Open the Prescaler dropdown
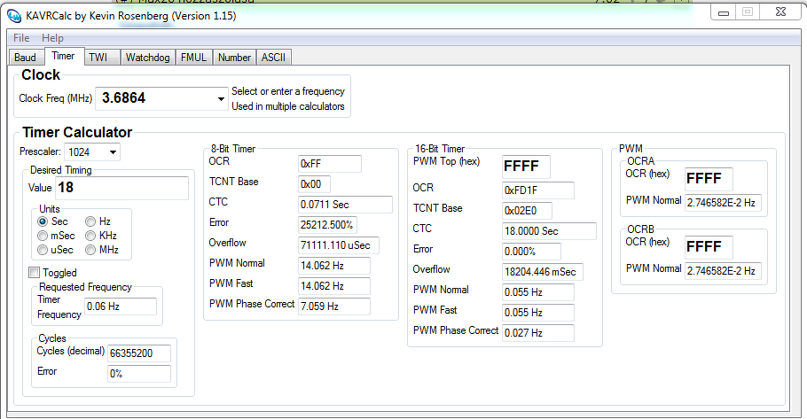This screenshot has height=419, width=807. click(x=113, y=152)
